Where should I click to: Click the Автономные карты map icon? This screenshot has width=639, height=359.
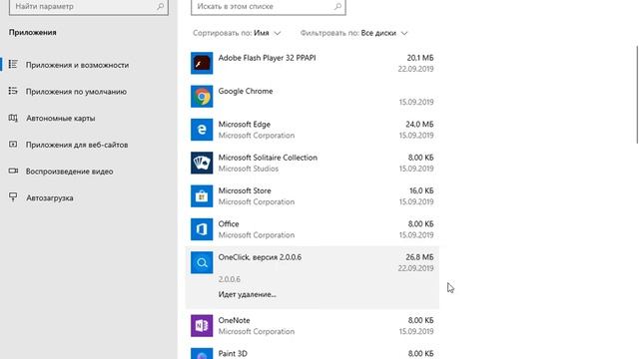13,118
